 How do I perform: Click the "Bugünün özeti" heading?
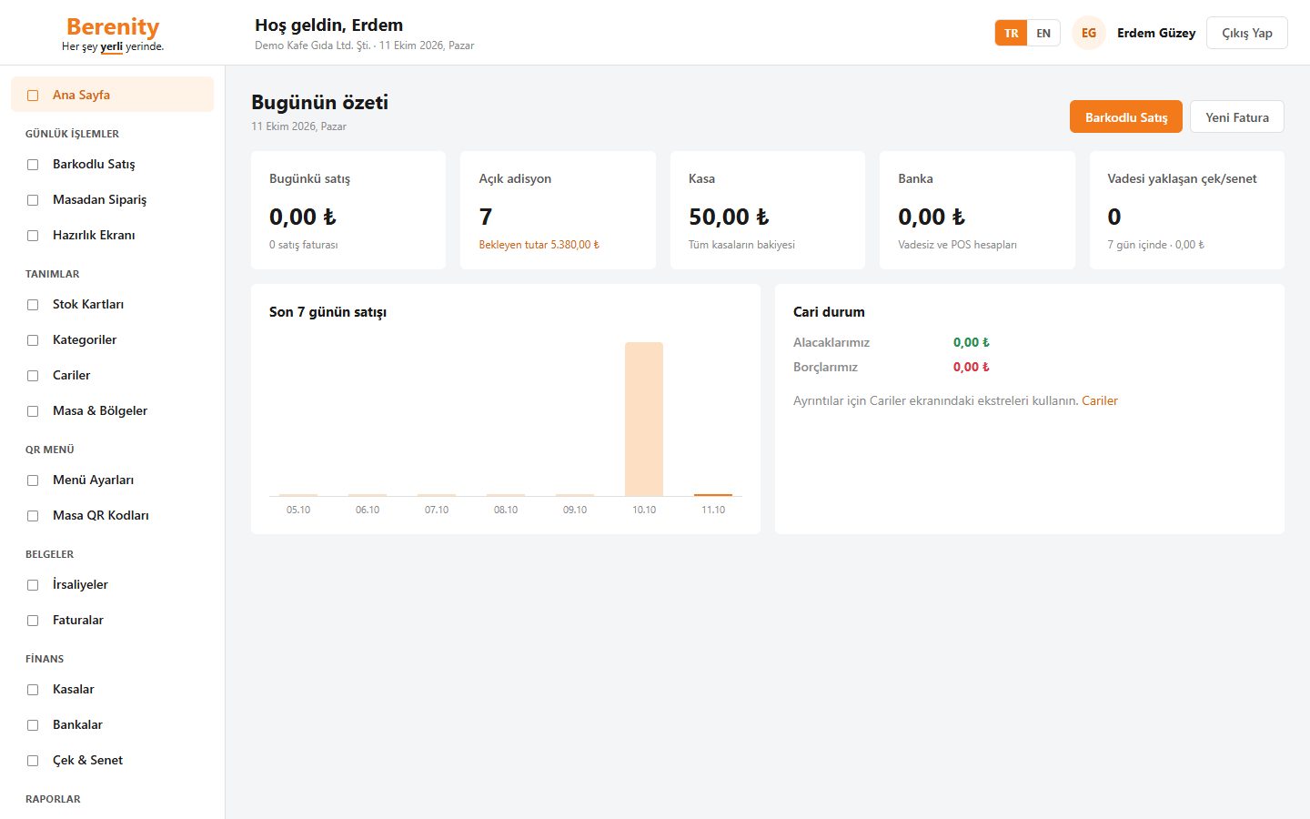pyautogui.click(x=319, y=102)
